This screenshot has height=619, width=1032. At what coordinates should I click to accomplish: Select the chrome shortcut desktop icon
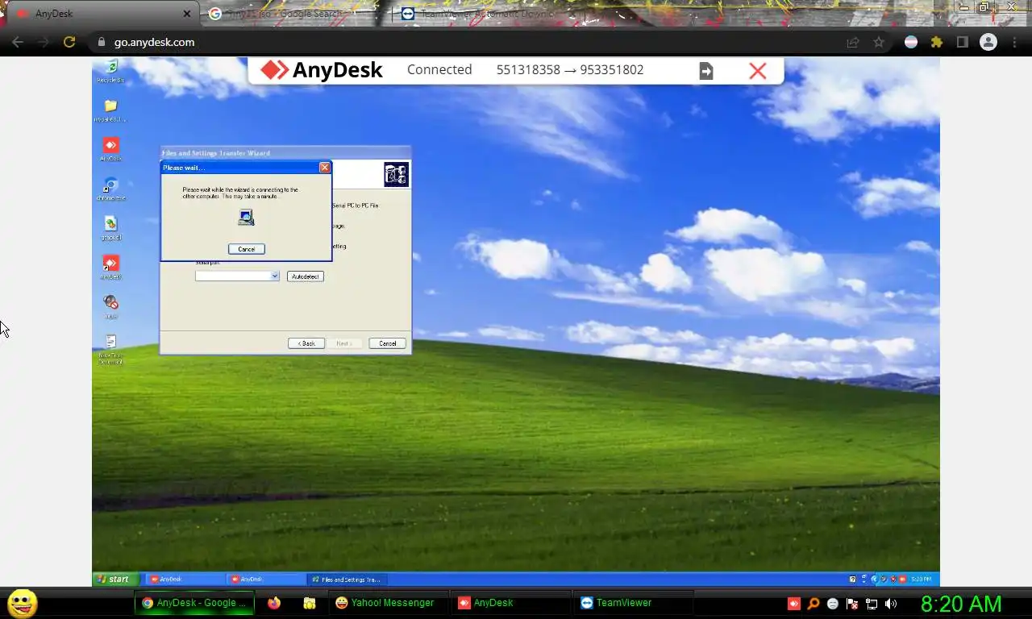[x=110, y=187]
